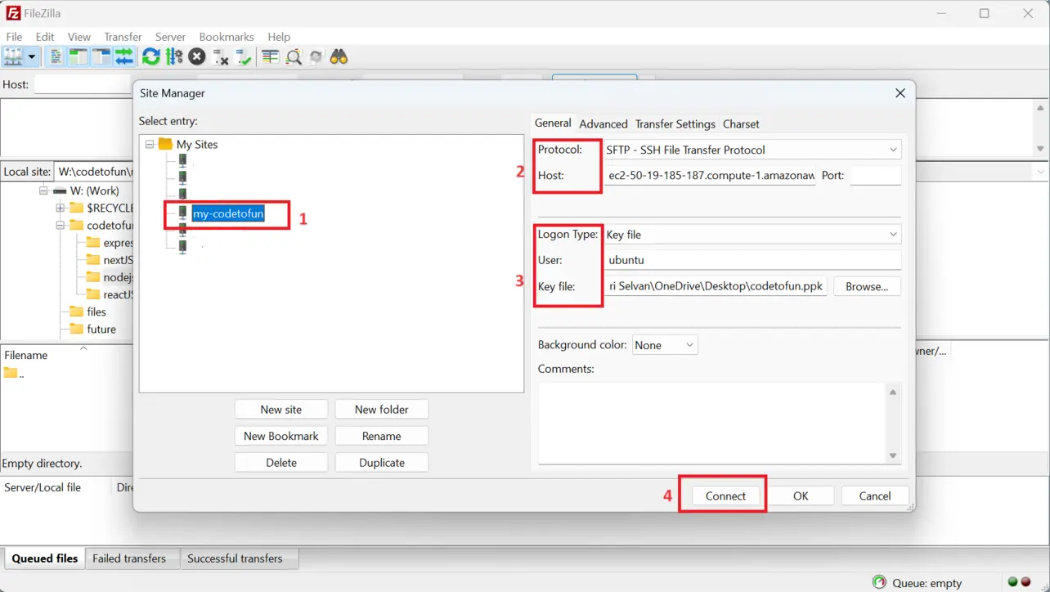Click inside the Comments text area
Screen dimensions: 1050x592
click(x=711, y=423)
